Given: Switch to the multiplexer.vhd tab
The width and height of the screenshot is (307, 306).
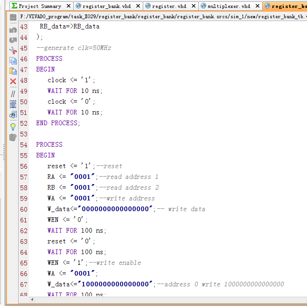Looking at the screenshot, I should [229, 6].
